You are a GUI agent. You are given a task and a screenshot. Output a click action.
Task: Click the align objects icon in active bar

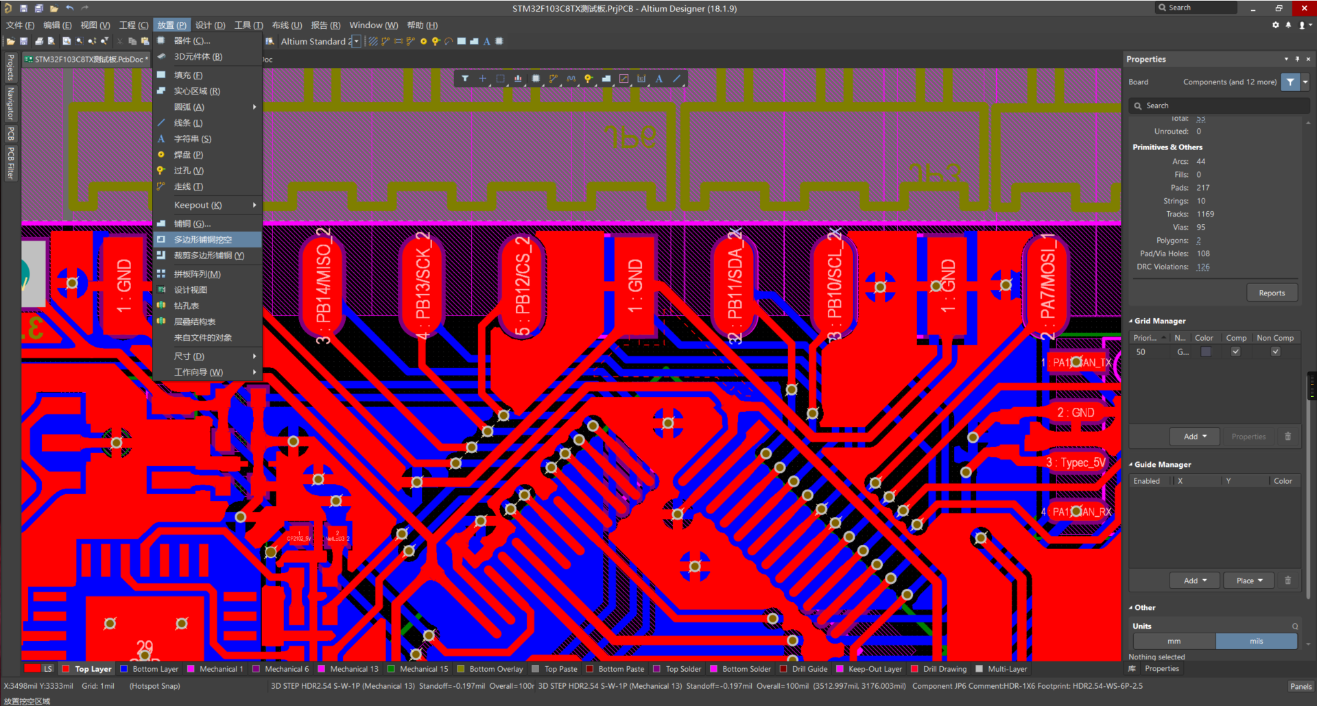(x=518, y=79)
